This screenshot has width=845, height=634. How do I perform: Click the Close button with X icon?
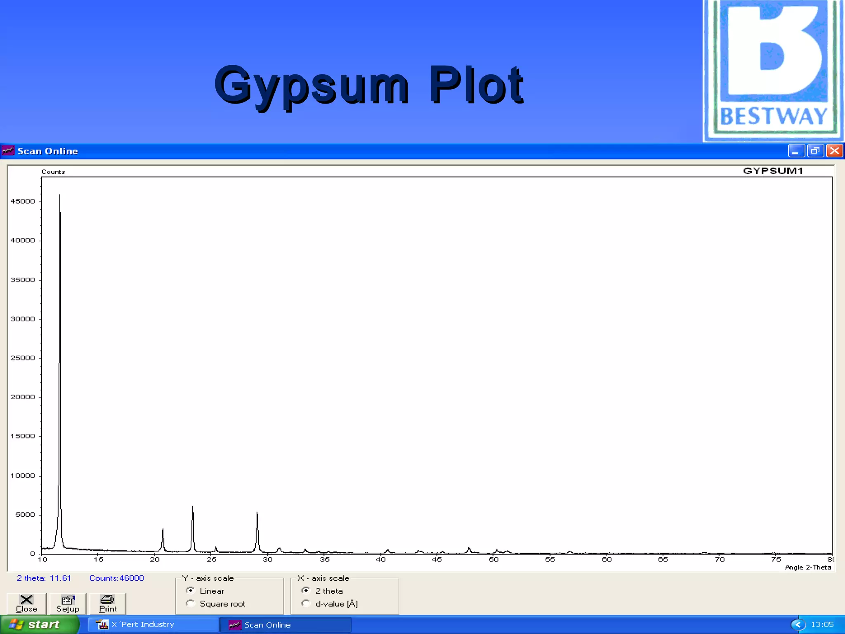[x=26, y=603]
